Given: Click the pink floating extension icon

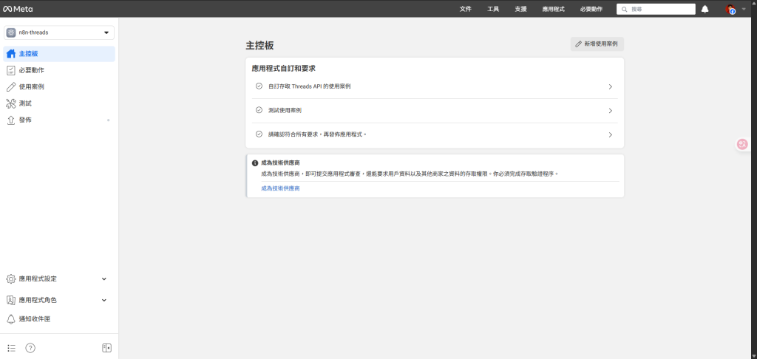Looking at the screenshot, I should (742, 144).
